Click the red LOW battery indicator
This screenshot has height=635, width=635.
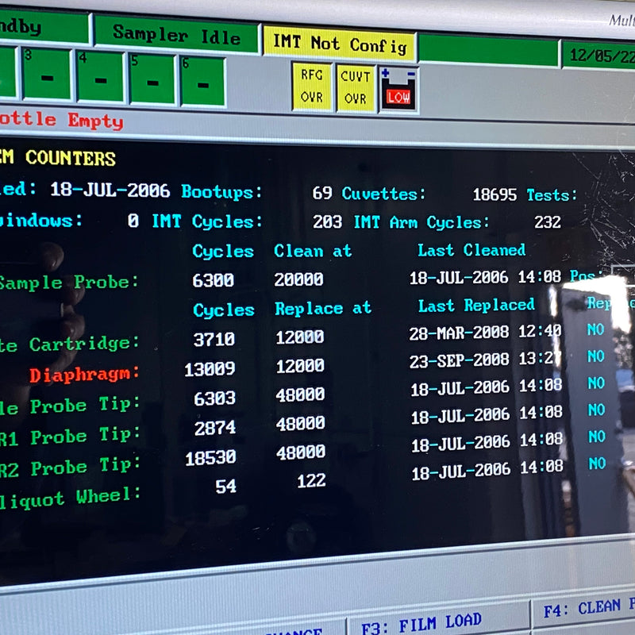397,97
